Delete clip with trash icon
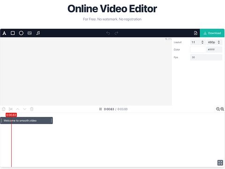The width and height of the screenshot is (225, 169). (32, 109)
